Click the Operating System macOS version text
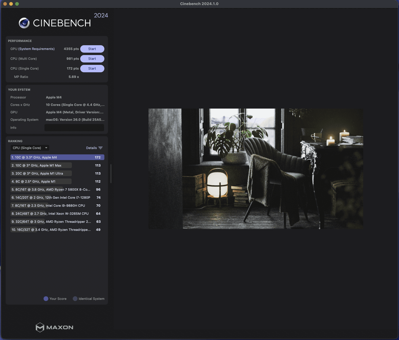Screen dimensions: 399x340 (x=75, y=120)
